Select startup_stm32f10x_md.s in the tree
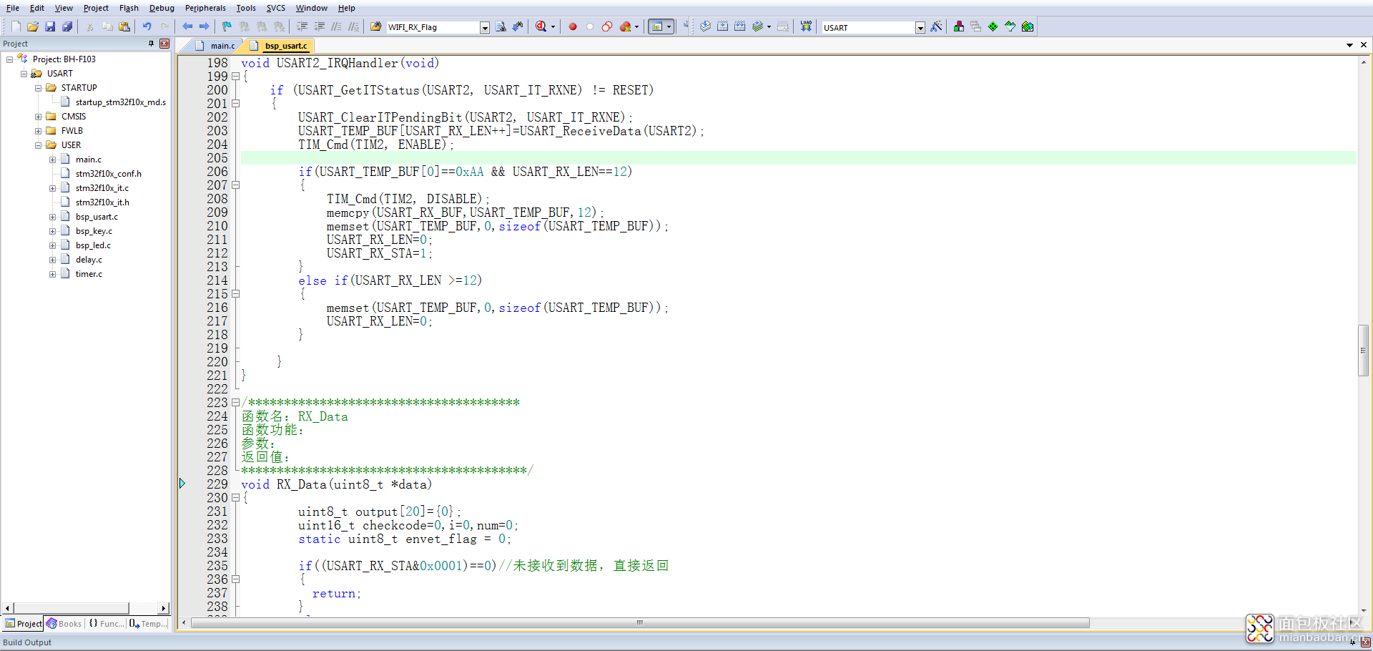 point(121,102)
